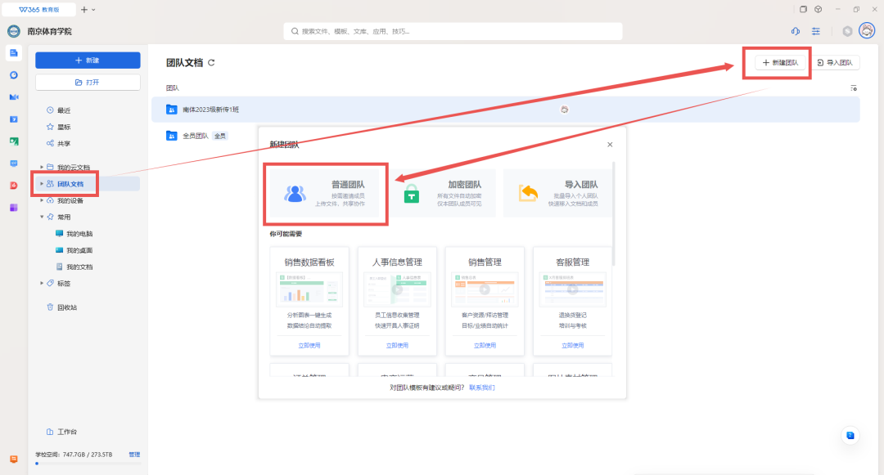Click the 联系我们 link
Screen dimensions: 884x475
pos(482,388)
